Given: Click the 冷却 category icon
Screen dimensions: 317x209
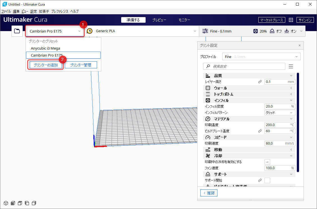Looking at the screenshot, I should [208, 156].
